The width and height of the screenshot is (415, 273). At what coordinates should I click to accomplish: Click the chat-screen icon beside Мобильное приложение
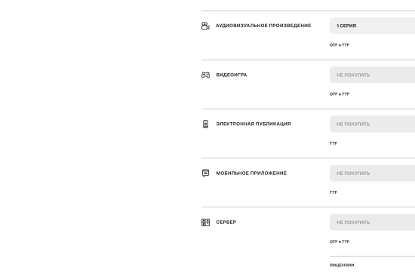click(x=205, y=173)
